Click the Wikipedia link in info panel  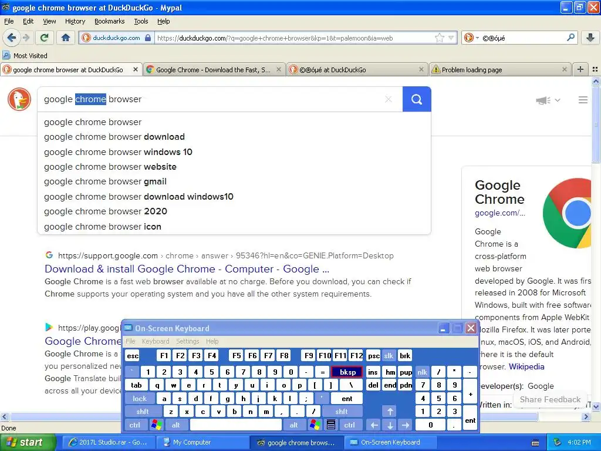tap(526, 366)
